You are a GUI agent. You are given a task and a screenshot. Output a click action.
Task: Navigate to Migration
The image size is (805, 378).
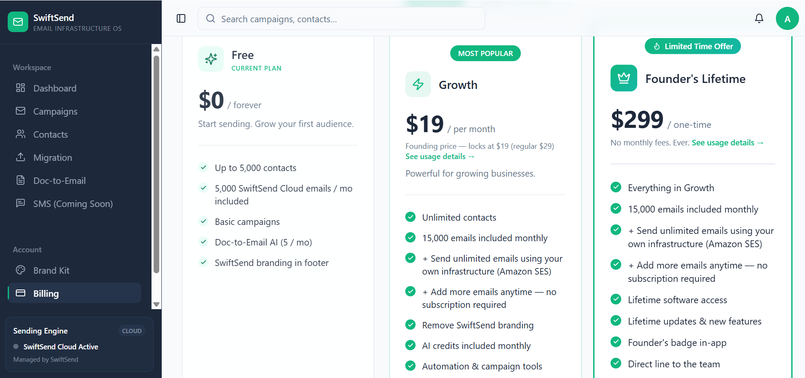coord(74,157)
